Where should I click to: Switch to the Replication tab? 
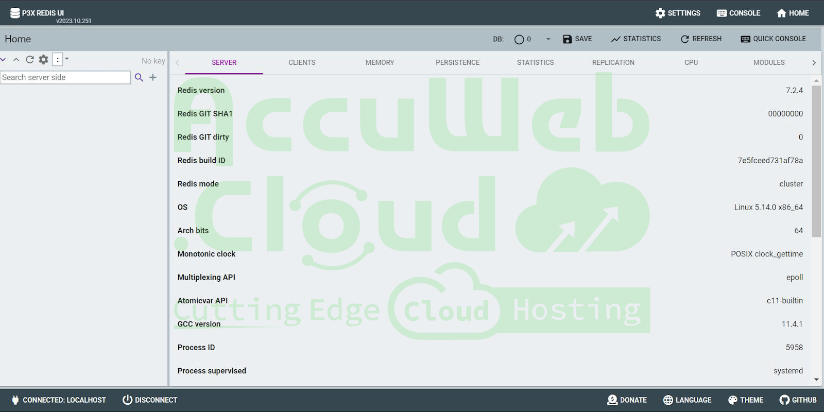tap(613, 62)
